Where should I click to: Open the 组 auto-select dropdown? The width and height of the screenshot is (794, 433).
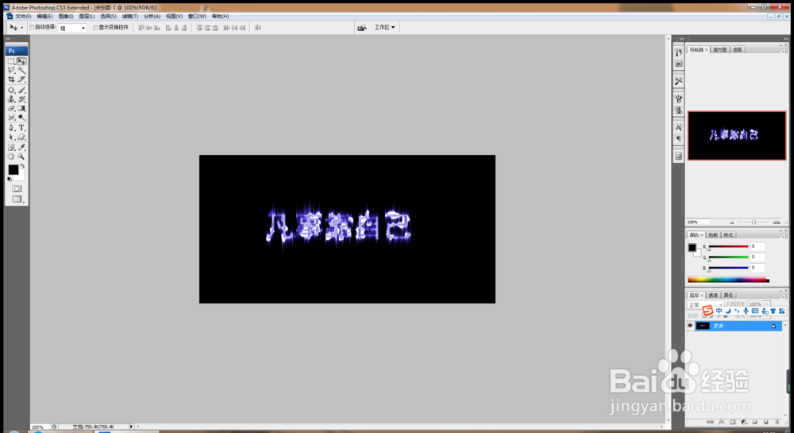pyautogui.click(x=72, y=28)
